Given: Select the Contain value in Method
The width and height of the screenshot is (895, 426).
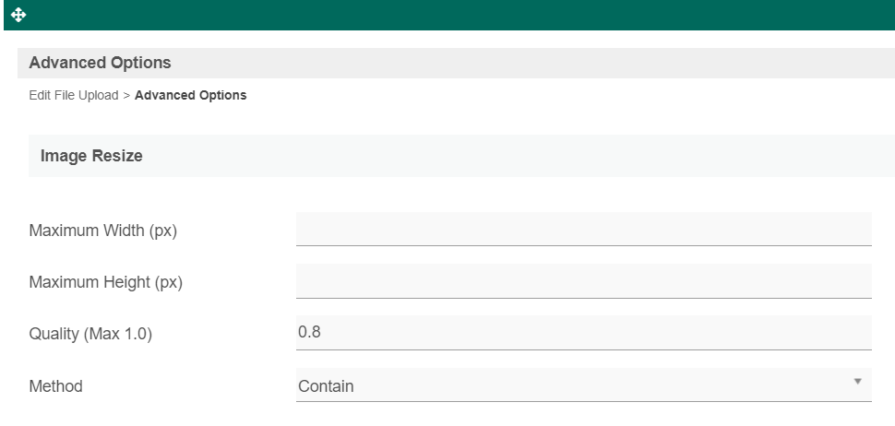Looking at the screenshot, I should point(326,386).
